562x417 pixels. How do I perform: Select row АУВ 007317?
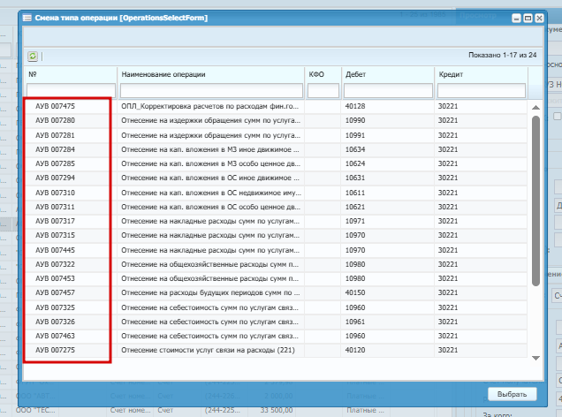click(276, 222)
